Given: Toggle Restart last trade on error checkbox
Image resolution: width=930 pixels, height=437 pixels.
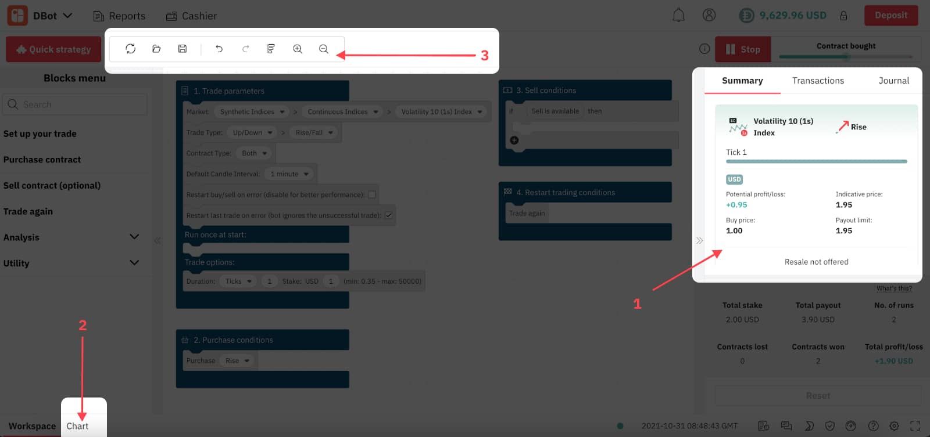Looking at the screenshot, I should click(388, 215).
